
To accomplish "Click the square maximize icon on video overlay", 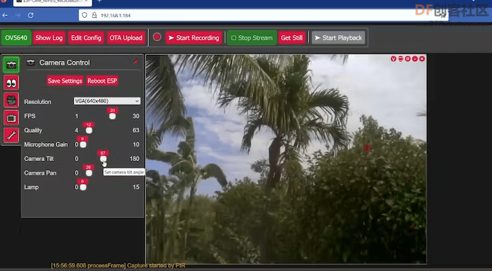I will click(x=408, y=59).
